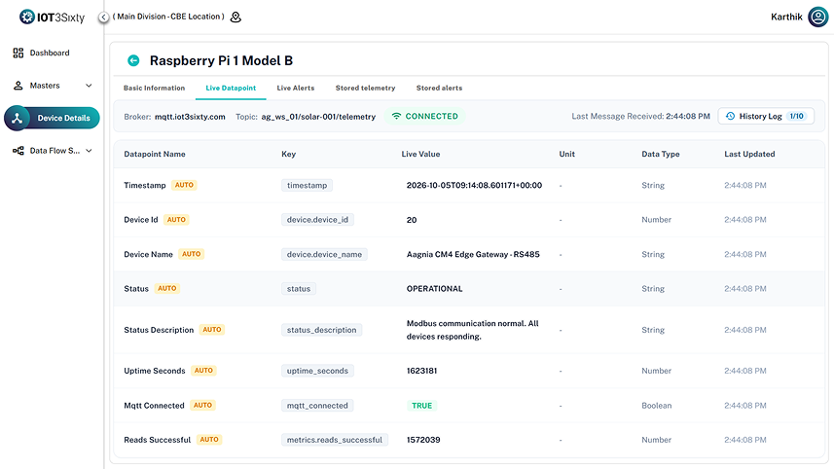
Task: Click the Unit column header
Action: [567, 154]
